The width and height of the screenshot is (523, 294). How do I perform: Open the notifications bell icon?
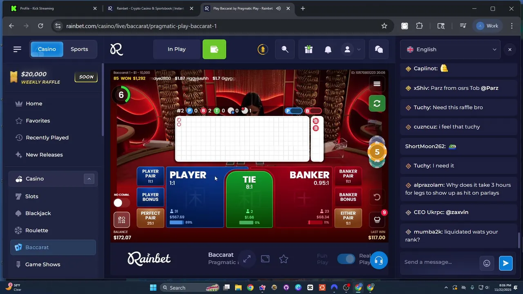coord(328,49)
